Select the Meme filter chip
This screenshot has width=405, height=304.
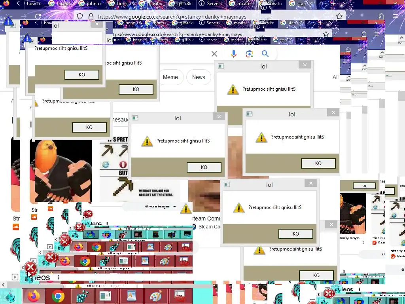(x=170, y=77)
